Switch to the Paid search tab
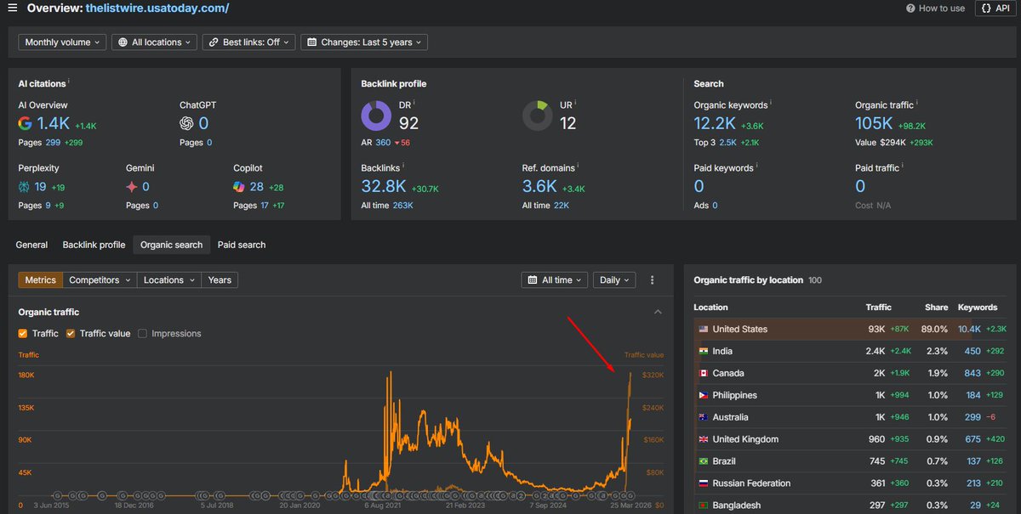The height and width of the screenshot is (514, 1021). click(x=242, y=245)
